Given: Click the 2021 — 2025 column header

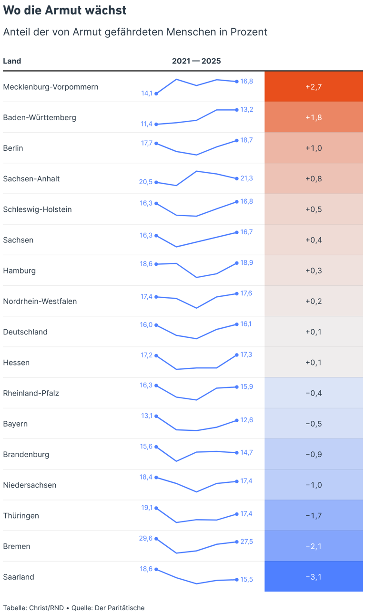Looking at the screenshot, I should pos(196,61).
